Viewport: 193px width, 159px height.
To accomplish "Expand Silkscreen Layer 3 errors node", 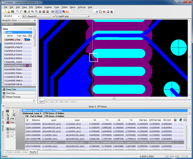I will coord(20,110).
